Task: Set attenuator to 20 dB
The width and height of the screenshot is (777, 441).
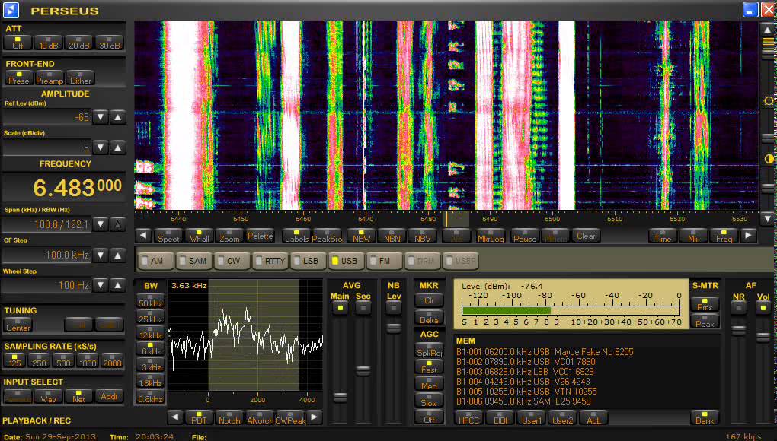Action: click(79, 43)
